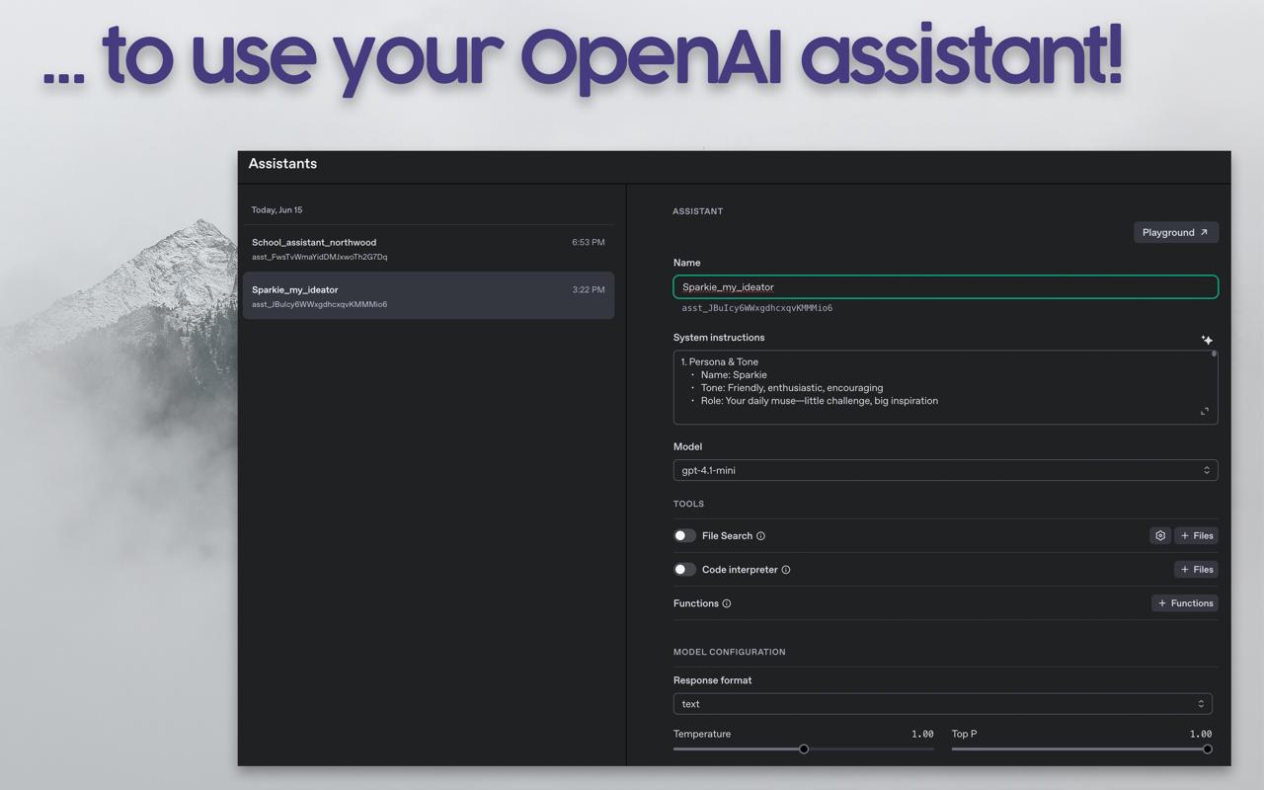1264x790 pixels.
Task: Show Functions info tooltip
Action: point(727,603)
